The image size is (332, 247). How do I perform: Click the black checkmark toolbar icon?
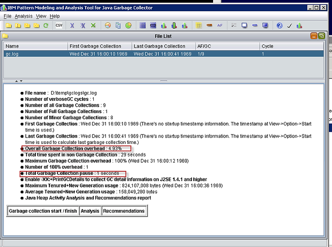pos(289,26)
